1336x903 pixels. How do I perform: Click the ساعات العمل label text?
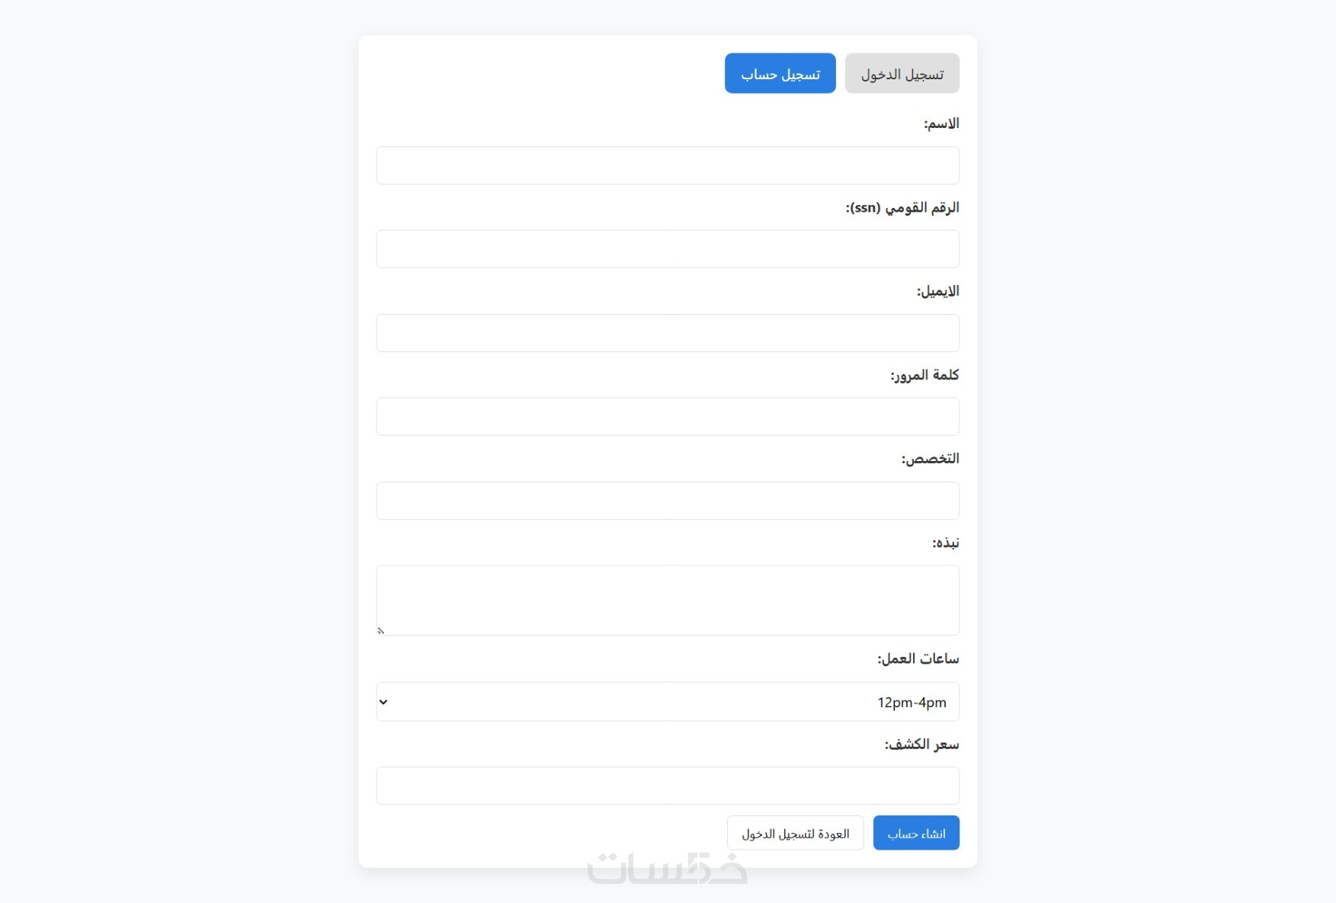[x=918, y=658]
